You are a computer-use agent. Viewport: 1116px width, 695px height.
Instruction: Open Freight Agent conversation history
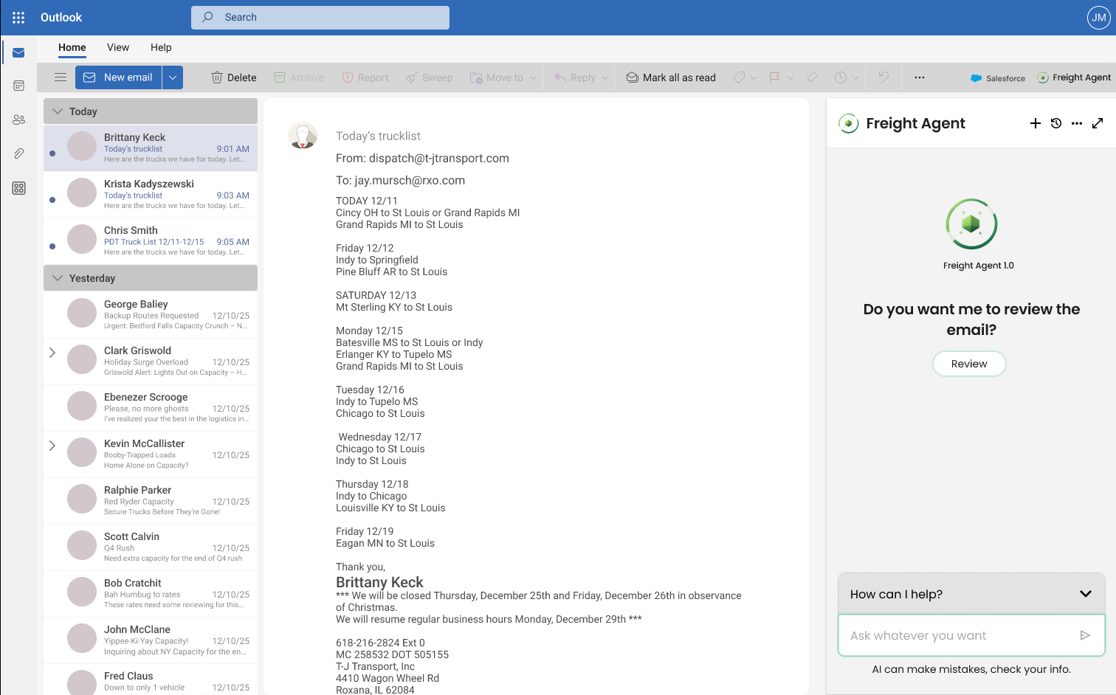[x=1055, y=123]
